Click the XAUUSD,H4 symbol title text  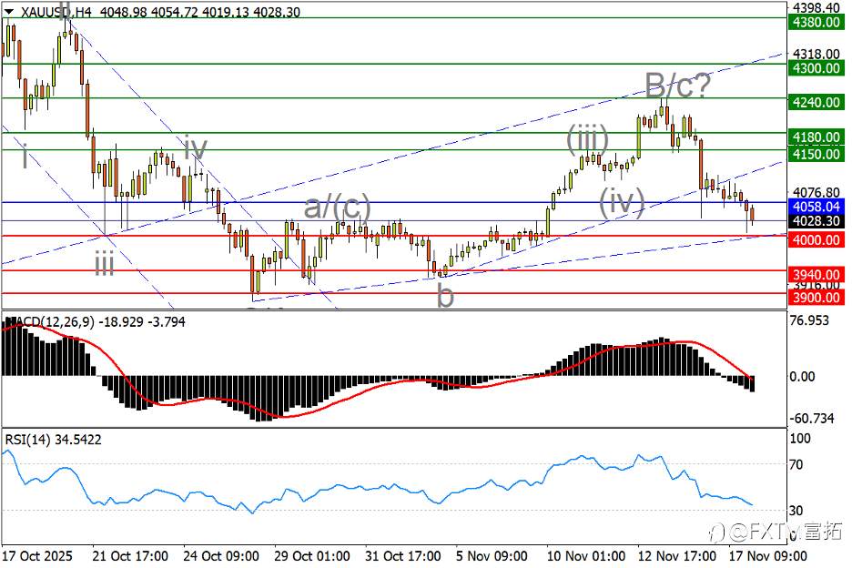coord(56,12)
